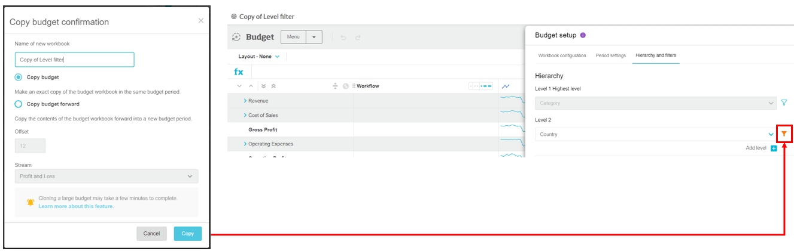Click the redo arrow in Budget toolbar
794x251 pixels.
pyautogui.click(x=358, y=38)
